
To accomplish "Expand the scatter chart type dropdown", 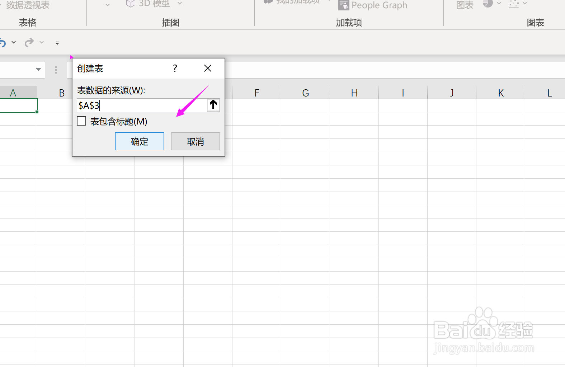I will (525, 3).
